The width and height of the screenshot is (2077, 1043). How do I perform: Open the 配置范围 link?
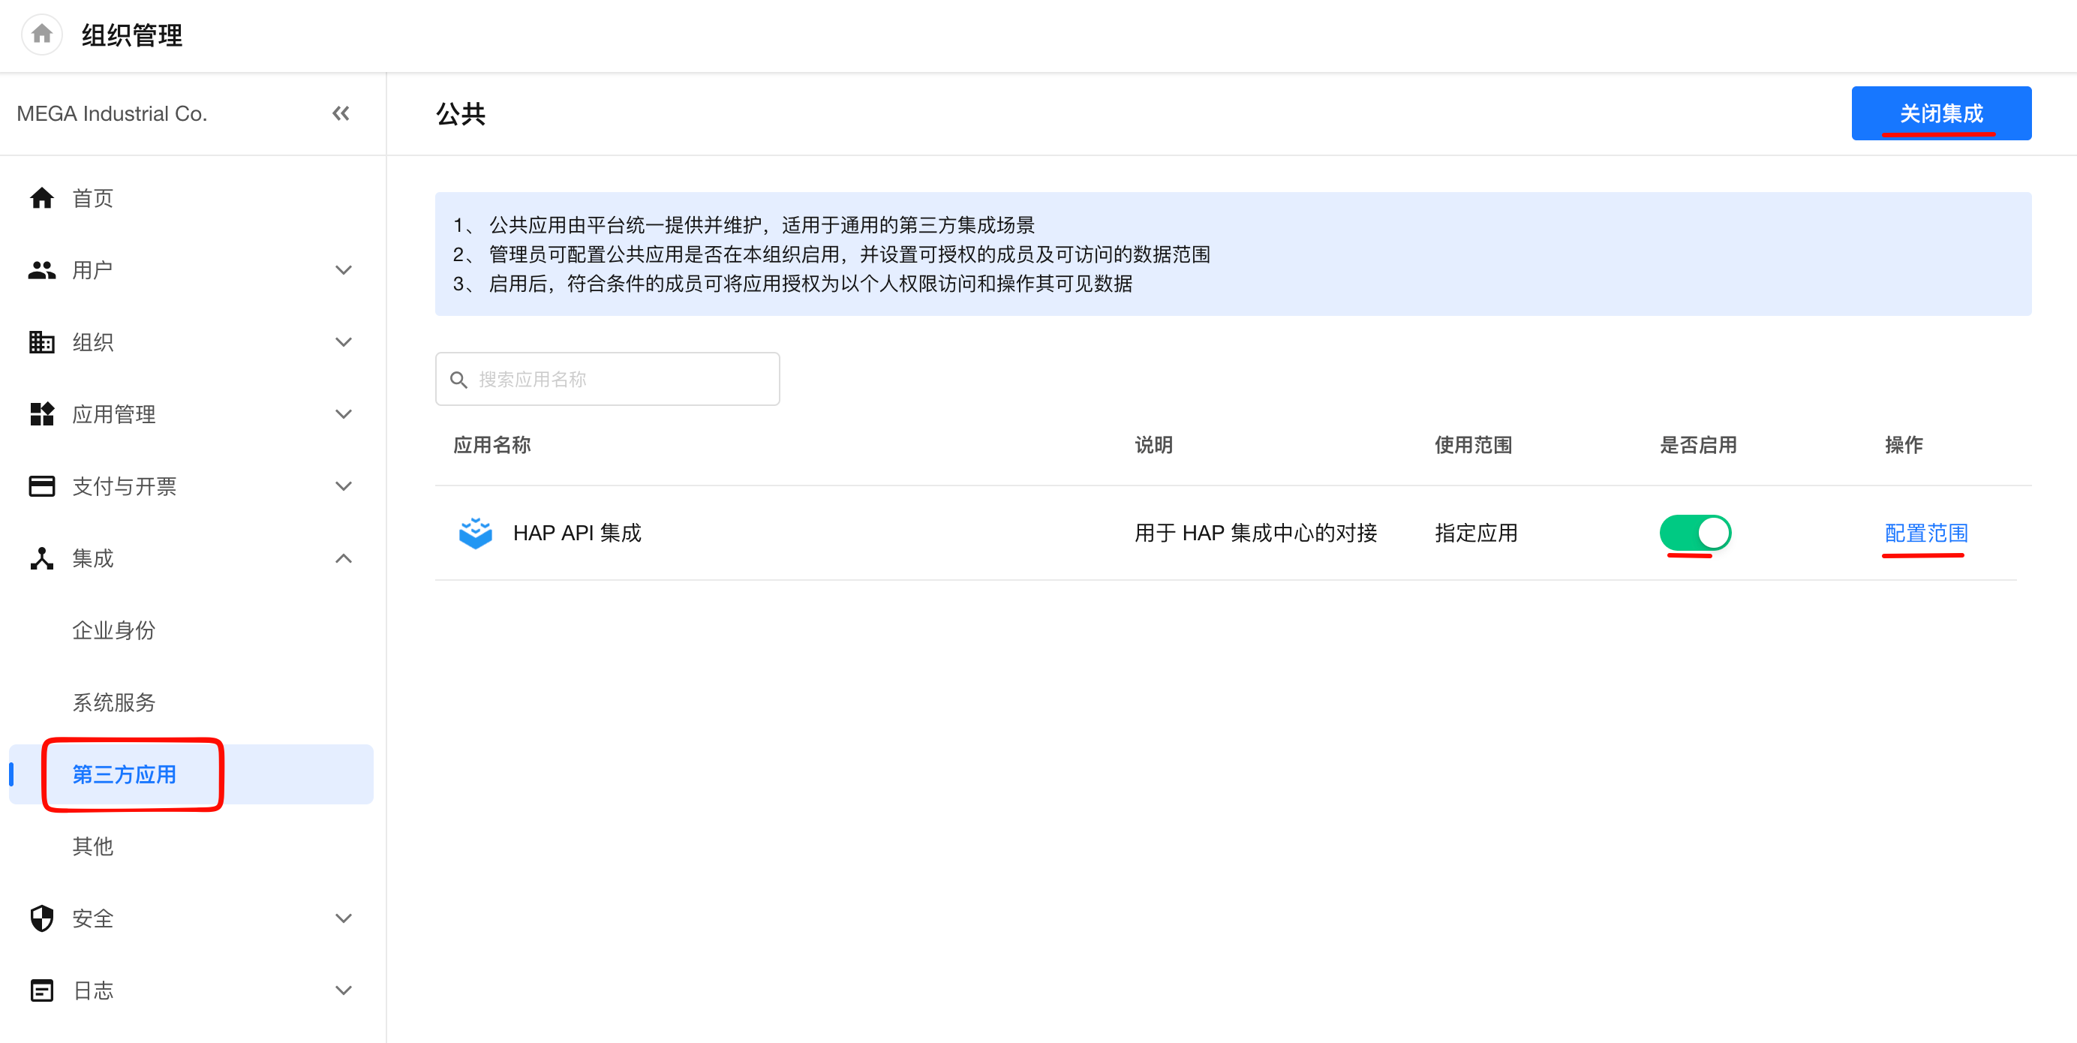(x=1925, y=533)
